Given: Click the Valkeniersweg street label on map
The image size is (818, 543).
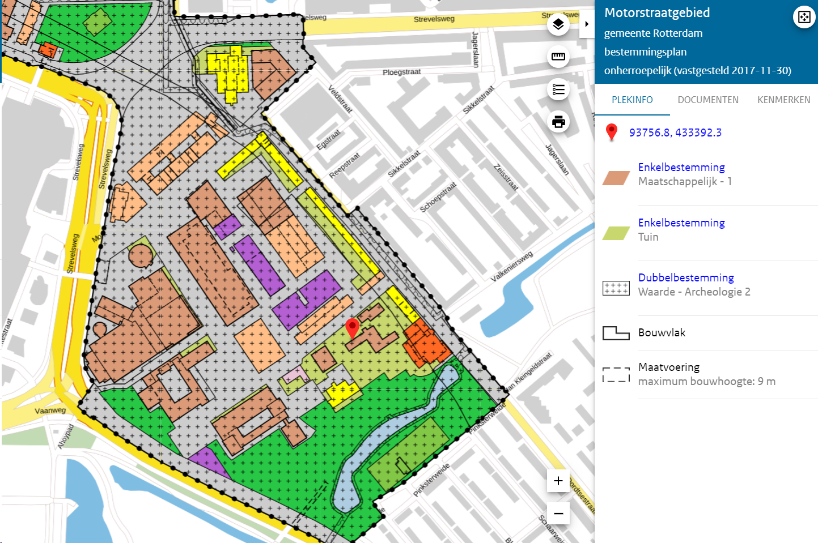Looking at the screenshot, I should 512,266.
